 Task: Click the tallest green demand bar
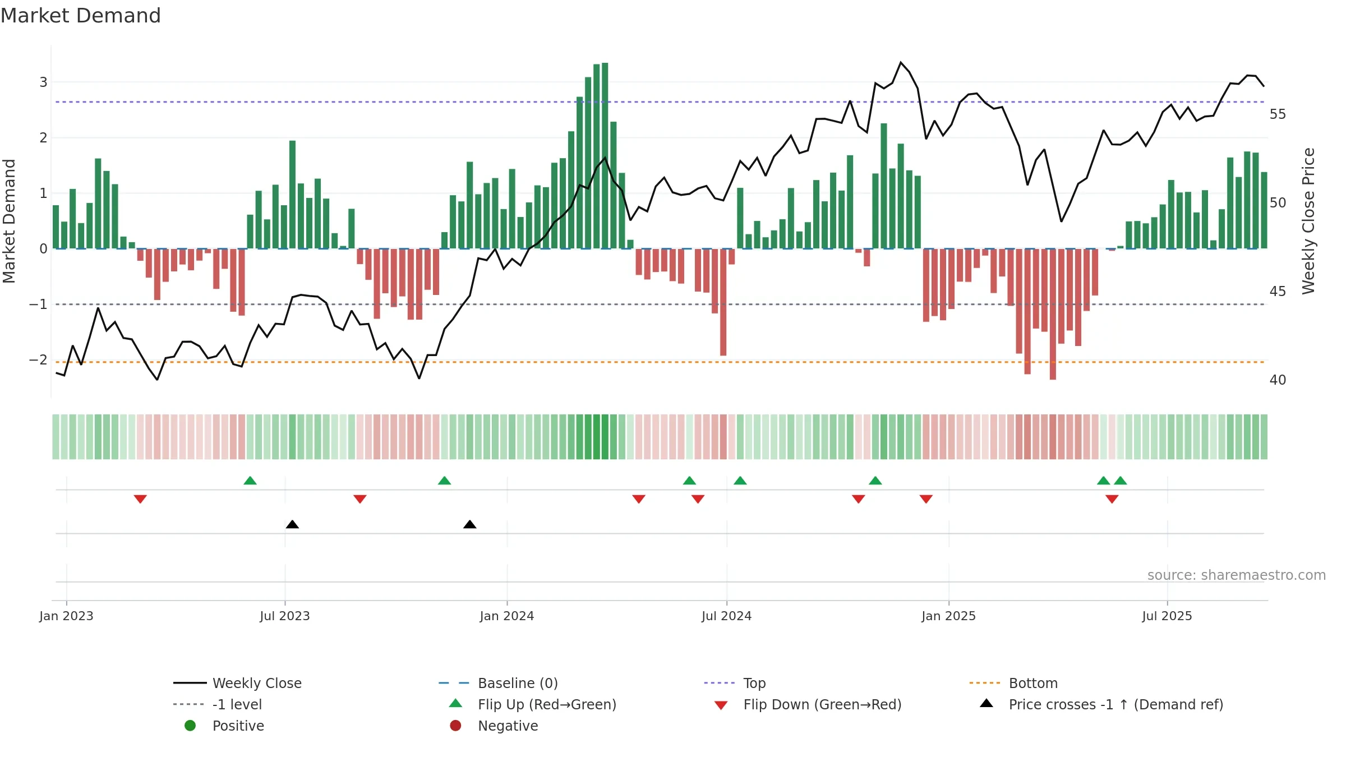tap(605, 155)
